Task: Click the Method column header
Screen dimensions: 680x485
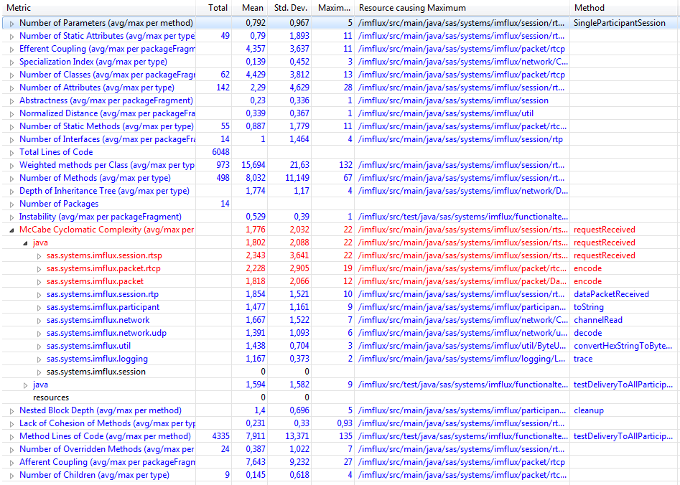Action: pos(625,8)
